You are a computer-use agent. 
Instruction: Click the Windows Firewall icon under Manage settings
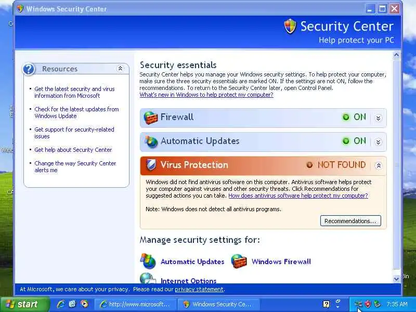(239, 262)
